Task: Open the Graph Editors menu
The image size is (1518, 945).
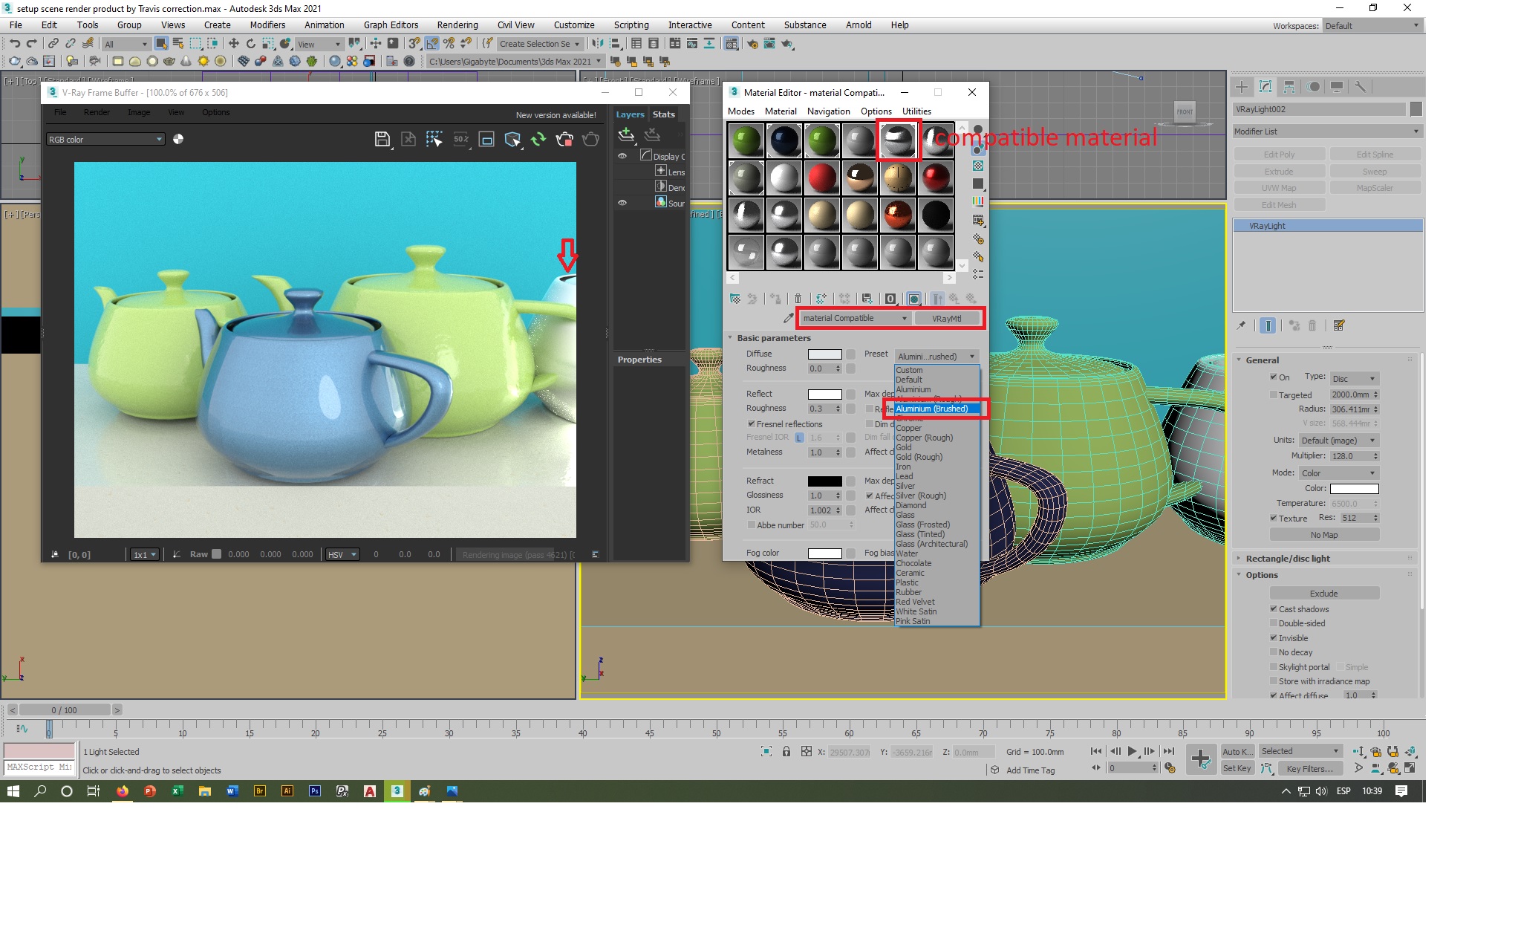Action: [391, 25]
